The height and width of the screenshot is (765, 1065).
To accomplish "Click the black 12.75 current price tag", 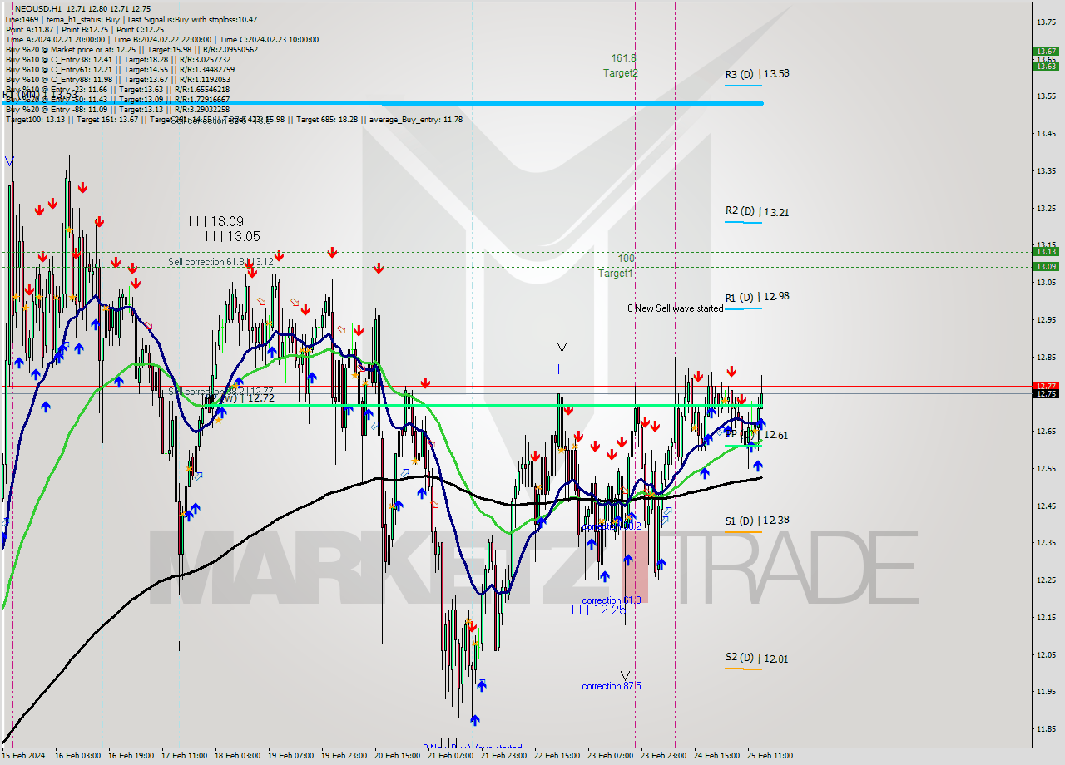I will [1046, 393].
